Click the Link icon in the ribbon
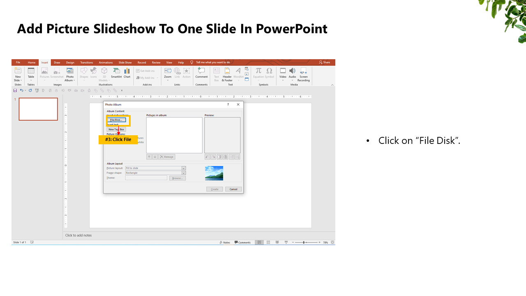The image size is (526, 296). point(177,71)
